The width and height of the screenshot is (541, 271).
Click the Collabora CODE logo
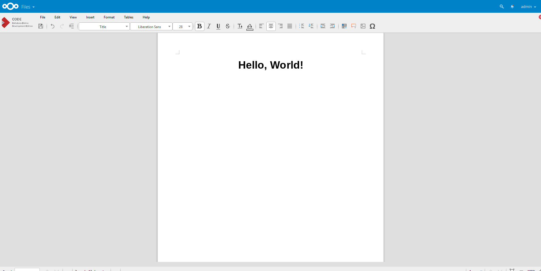pos(17,23)
